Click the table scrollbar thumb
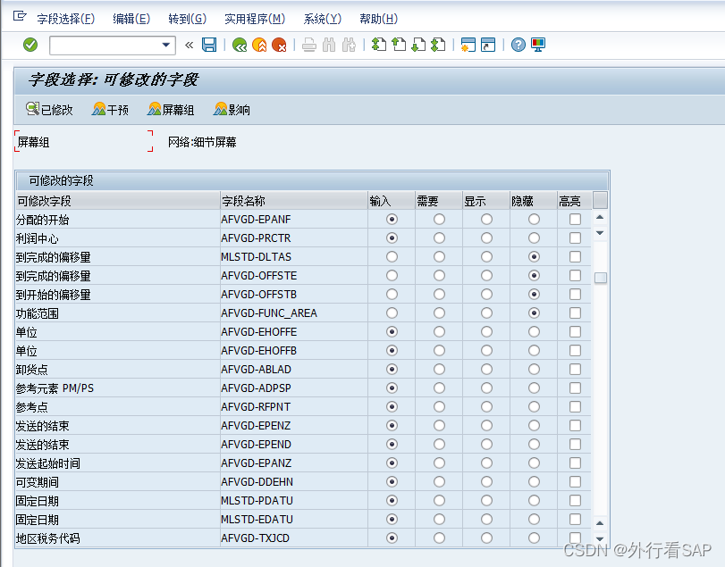This screenshot has width=725, height=567. pos(600,278)
